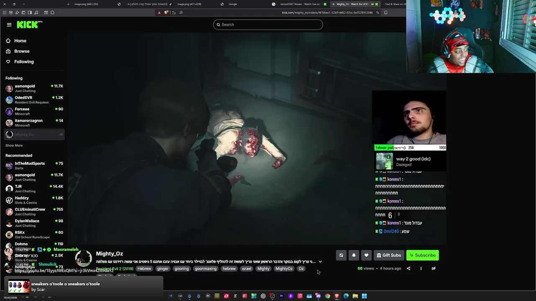Open CLUEminatiCrew recommended channel

tap(34, 212)
